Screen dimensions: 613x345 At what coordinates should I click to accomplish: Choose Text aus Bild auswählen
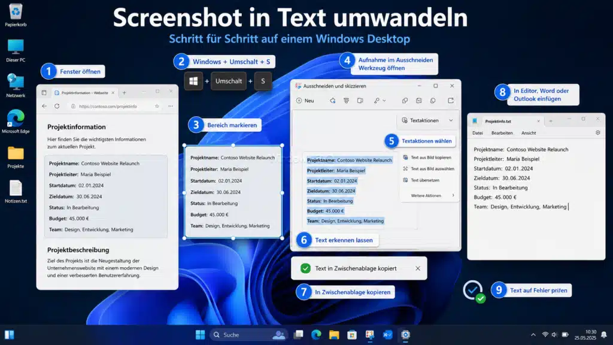pos(429,168)
